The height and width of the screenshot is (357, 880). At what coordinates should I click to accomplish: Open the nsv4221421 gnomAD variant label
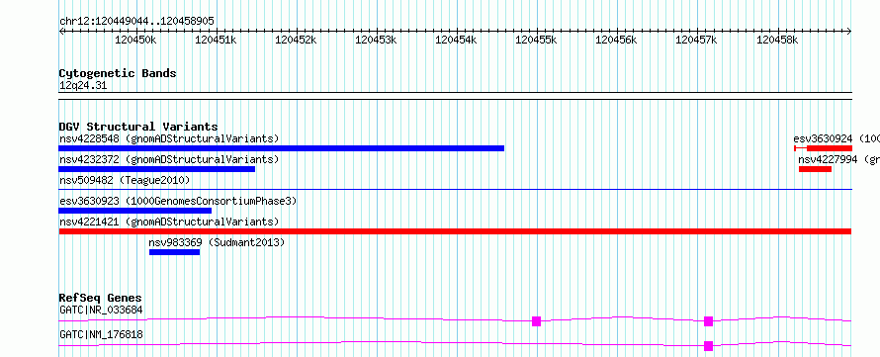pyautogui.click(x=169, y=222)
